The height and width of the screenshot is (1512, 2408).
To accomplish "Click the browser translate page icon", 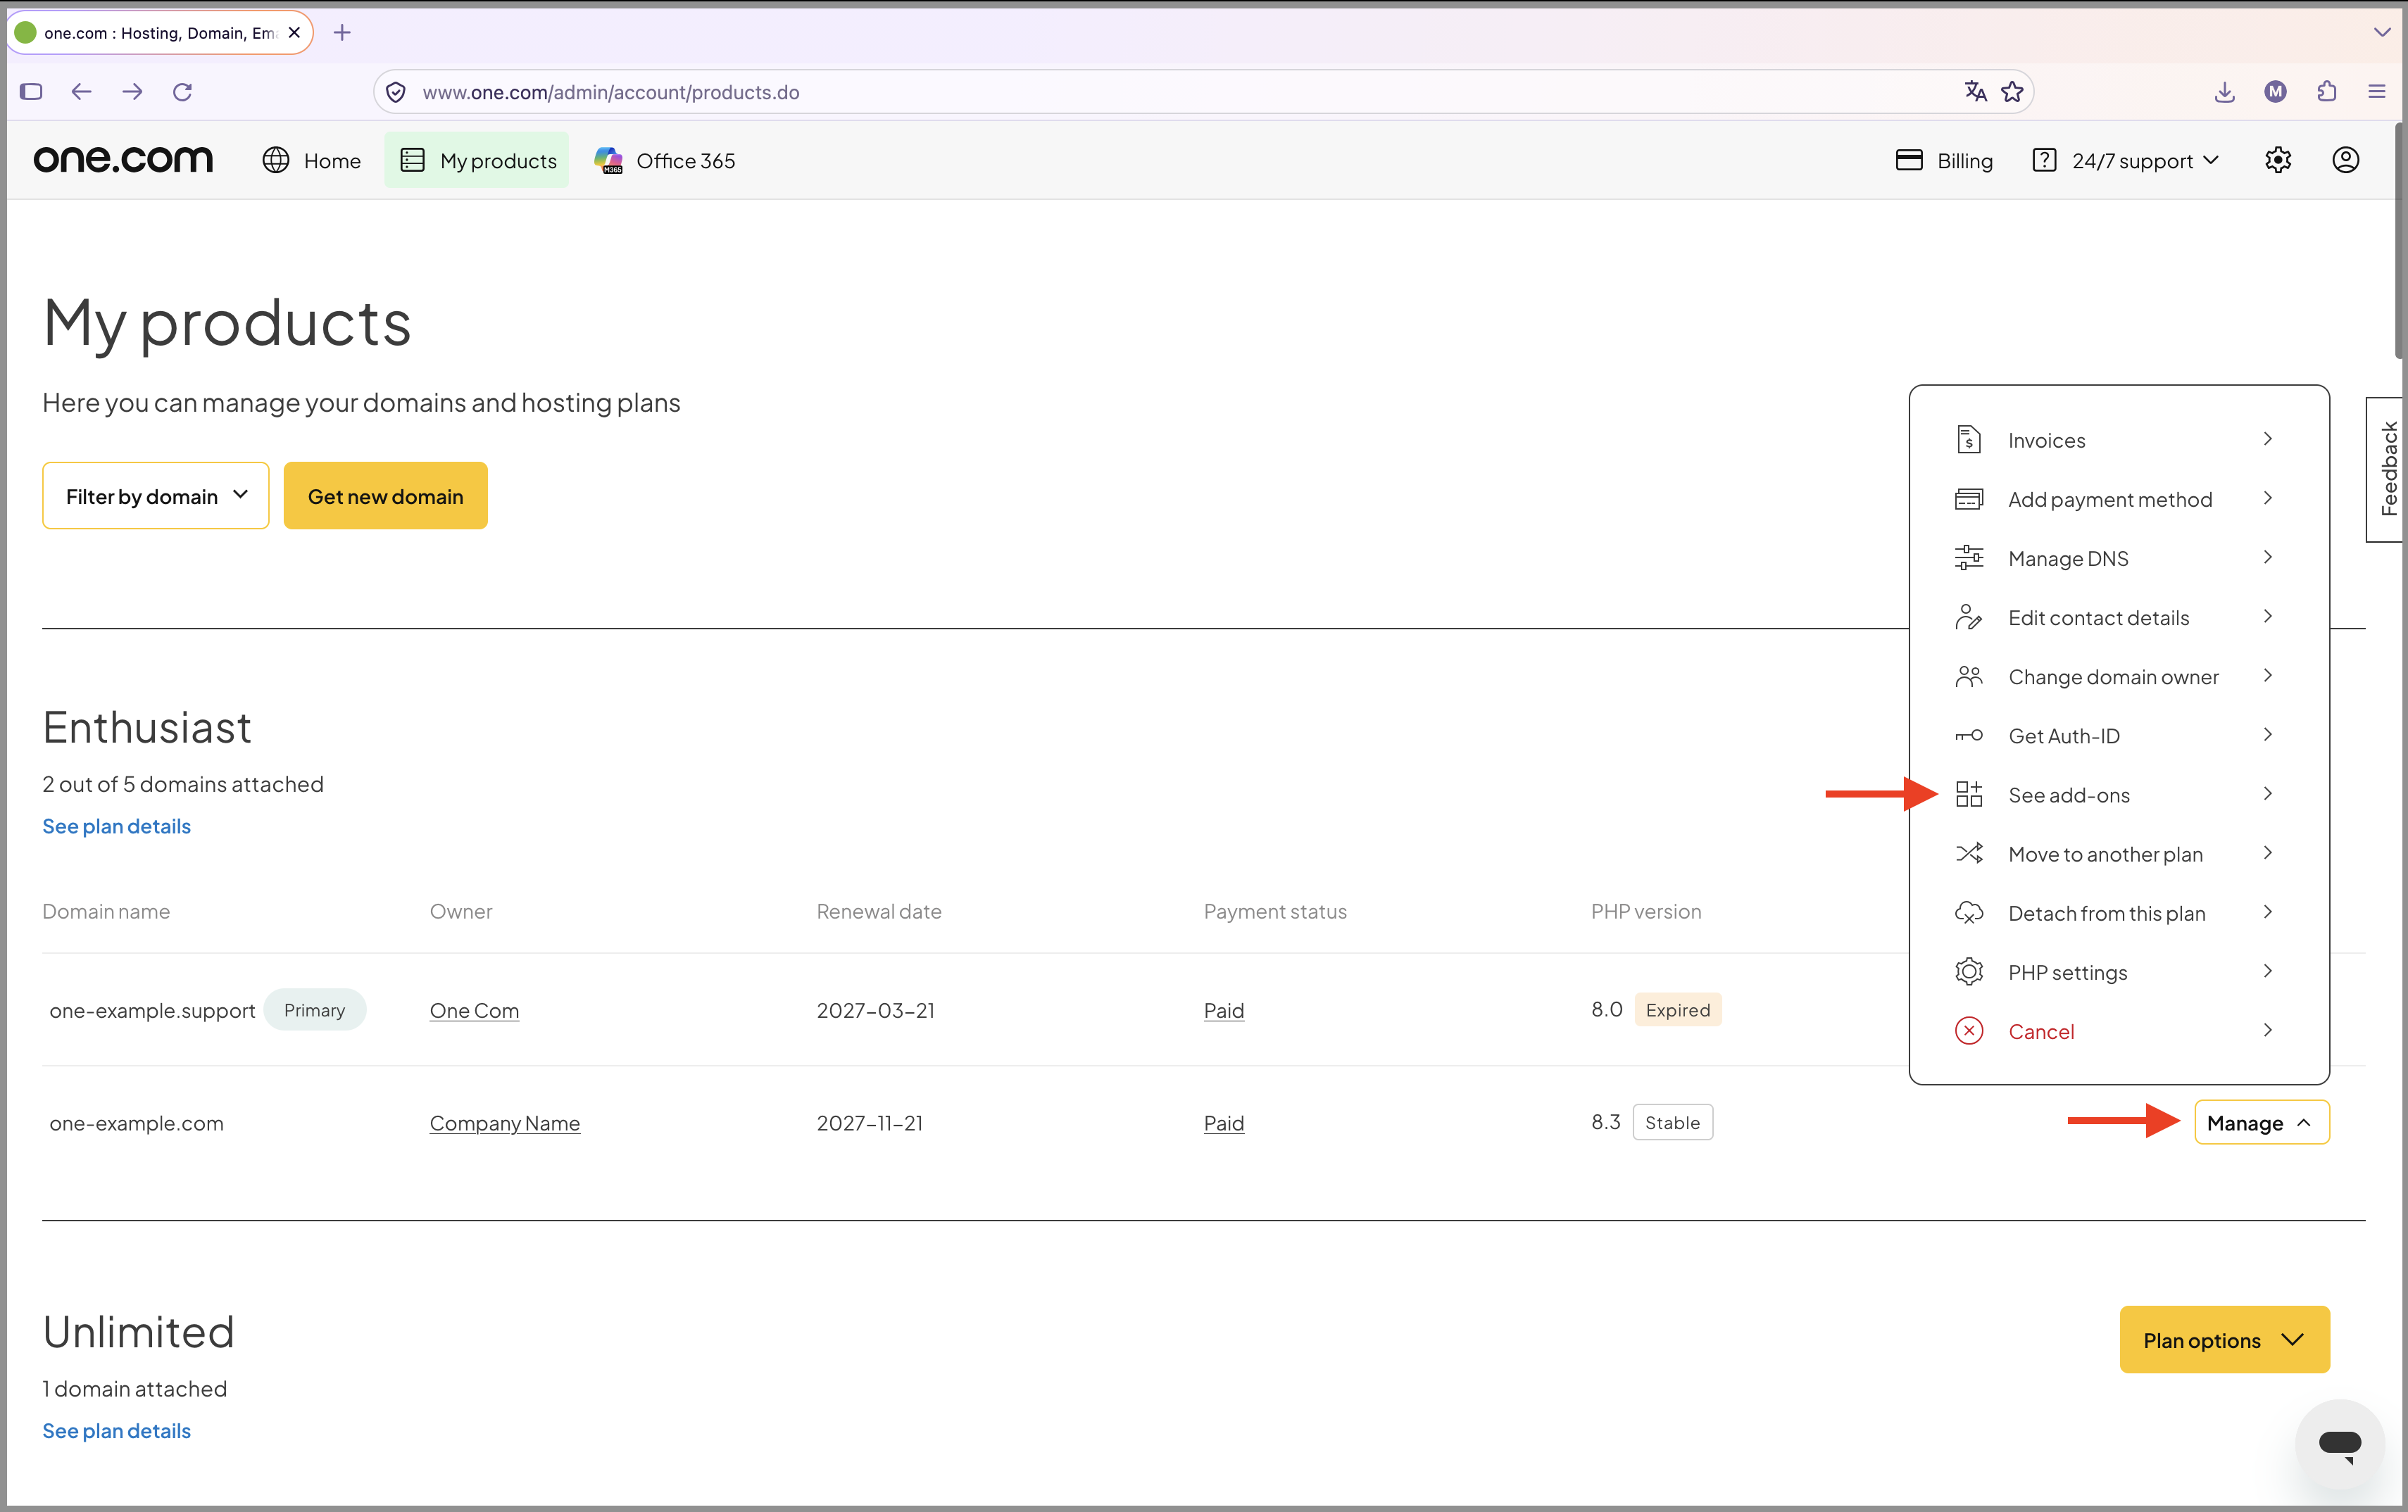I will (x=1975, y=92).
